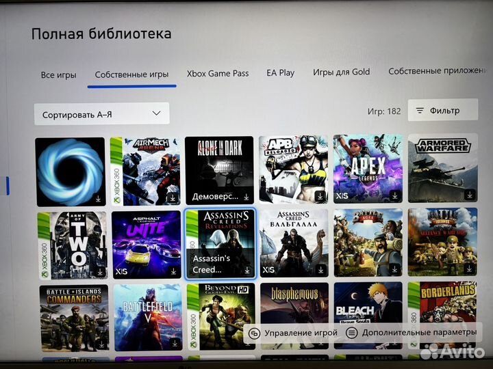The image size is (493, 369).
Task: Click download icon on Assassin's Creed Вальгалла
Action: pyautogui.click(x=320, y=269)
